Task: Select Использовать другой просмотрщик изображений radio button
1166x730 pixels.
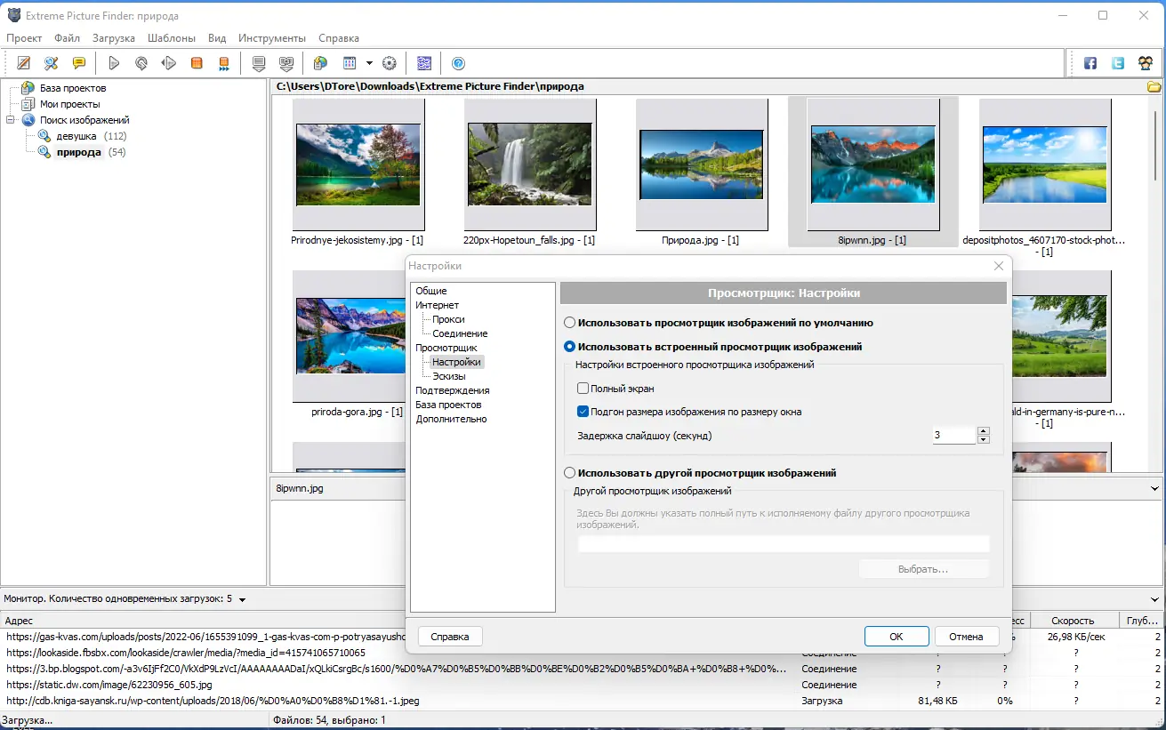Action: click(x=570, y=473)
